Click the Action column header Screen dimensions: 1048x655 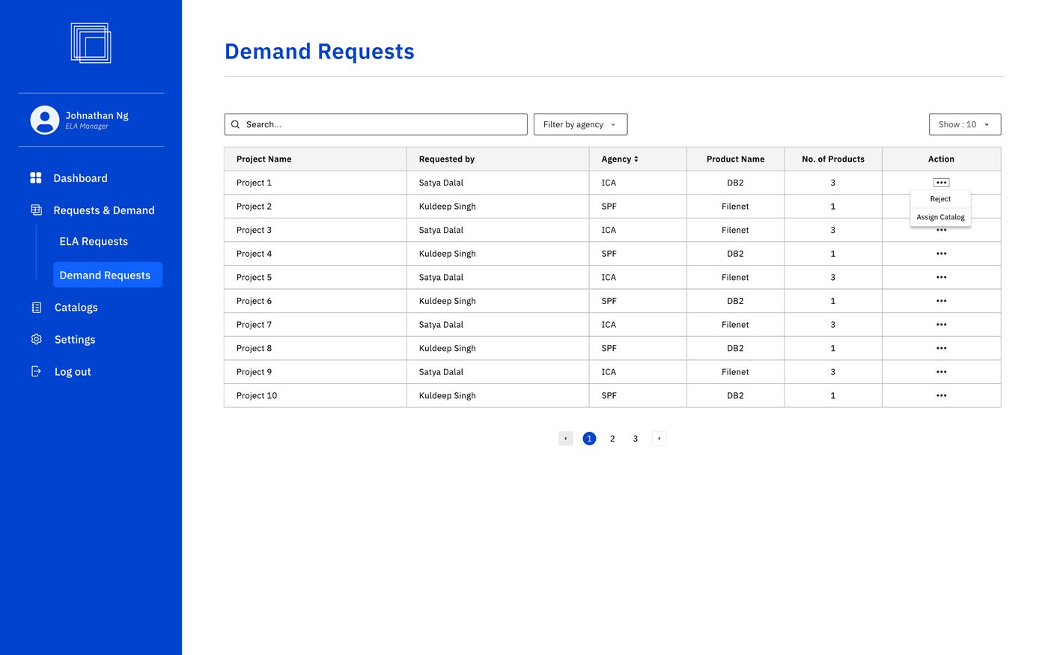941,159
